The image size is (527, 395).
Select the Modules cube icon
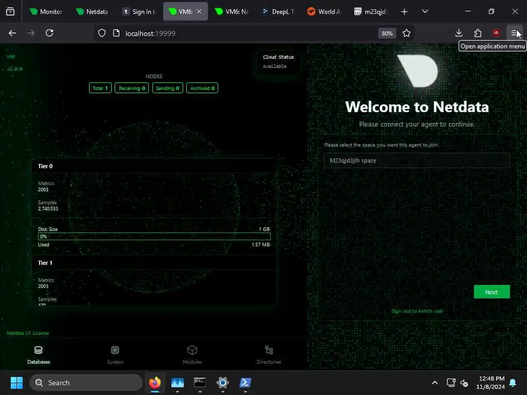pos(192,350)
